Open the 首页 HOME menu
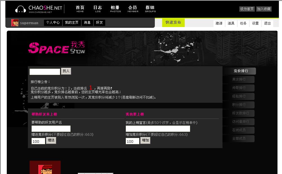Image resolution: width=282 pixels, height=174 pixels. [x=80, y=9]
